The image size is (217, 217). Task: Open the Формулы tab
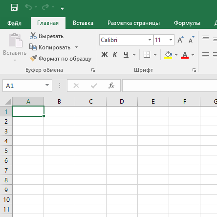[187, 23]
